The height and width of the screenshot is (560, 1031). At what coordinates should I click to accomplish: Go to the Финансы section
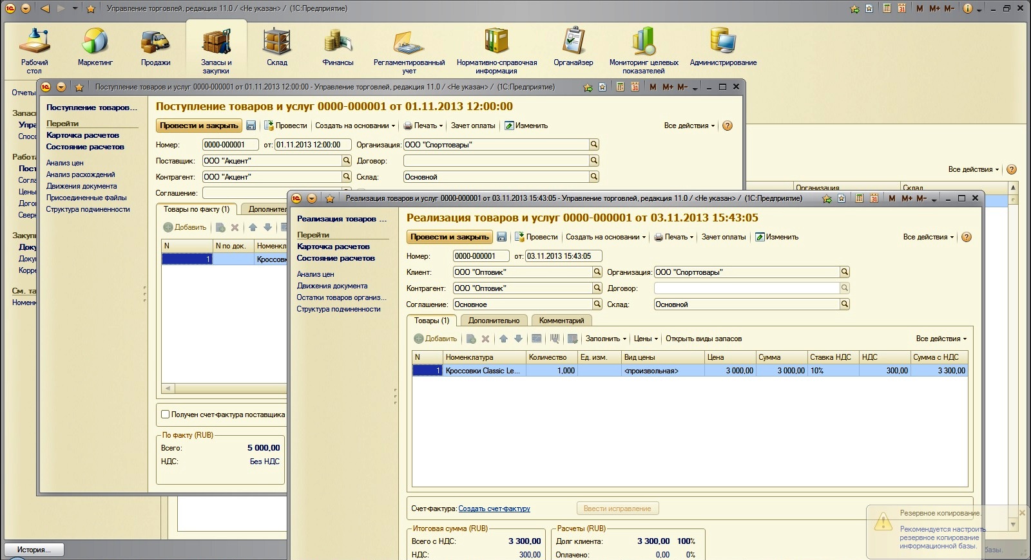(338, 47)
